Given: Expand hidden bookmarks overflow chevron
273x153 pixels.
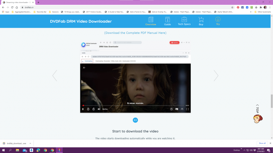Looking at the screenshot, I should [x=251, y=12].
